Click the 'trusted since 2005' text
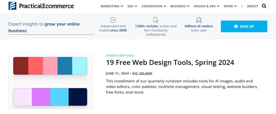The height and width of the screenshot is (114, 276). (x=113, y=30)
